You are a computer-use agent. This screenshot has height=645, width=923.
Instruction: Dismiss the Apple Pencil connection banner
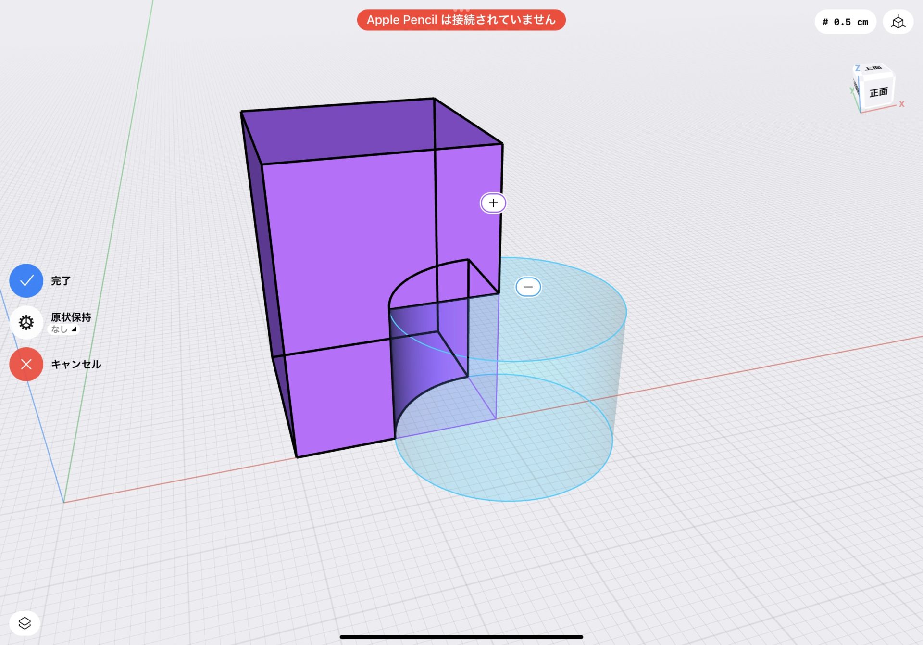[x=461, y=20]
